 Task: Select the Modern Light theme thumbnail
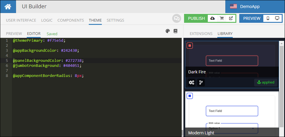pyautogui.click(x=232, y=114)
